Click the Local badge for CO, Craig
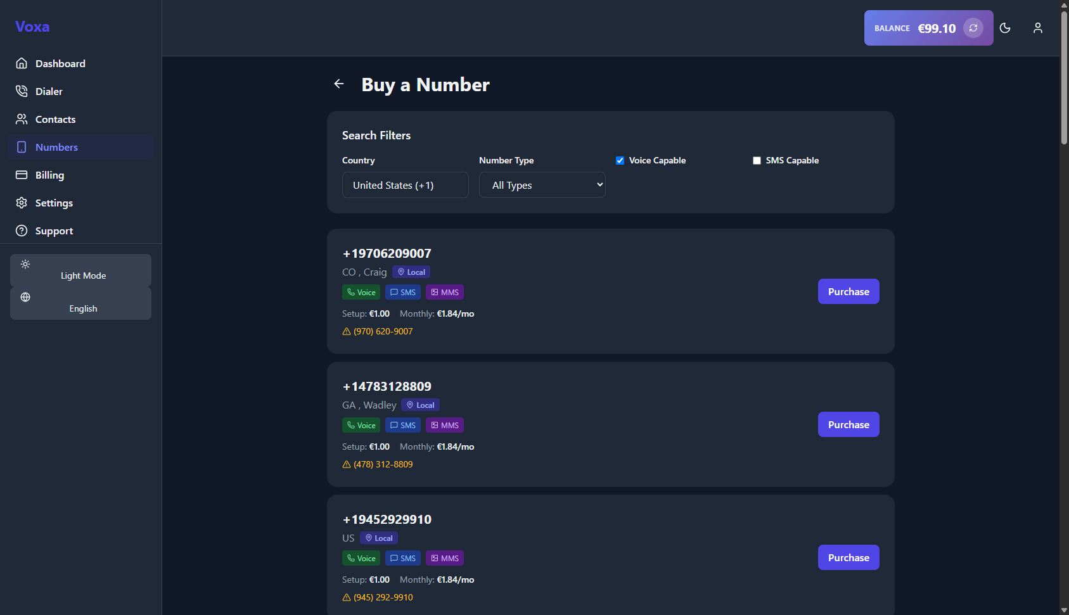 click(411, 272)
